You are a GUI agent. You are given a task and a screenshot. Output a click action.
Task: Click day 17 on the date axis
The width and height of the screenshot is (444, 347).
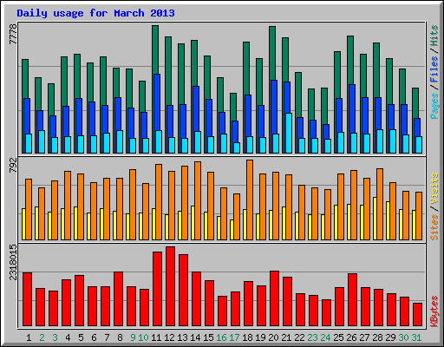click(234, 337)
